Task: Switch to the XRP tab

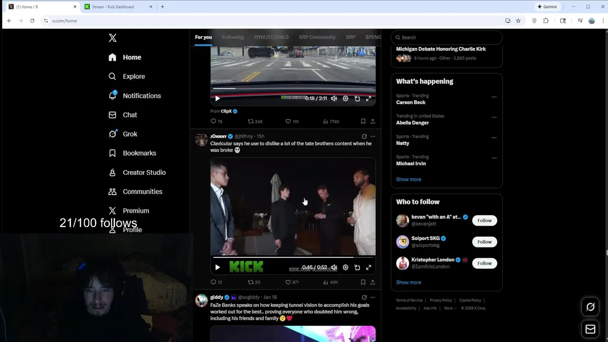Action: [x=351, y=37]
